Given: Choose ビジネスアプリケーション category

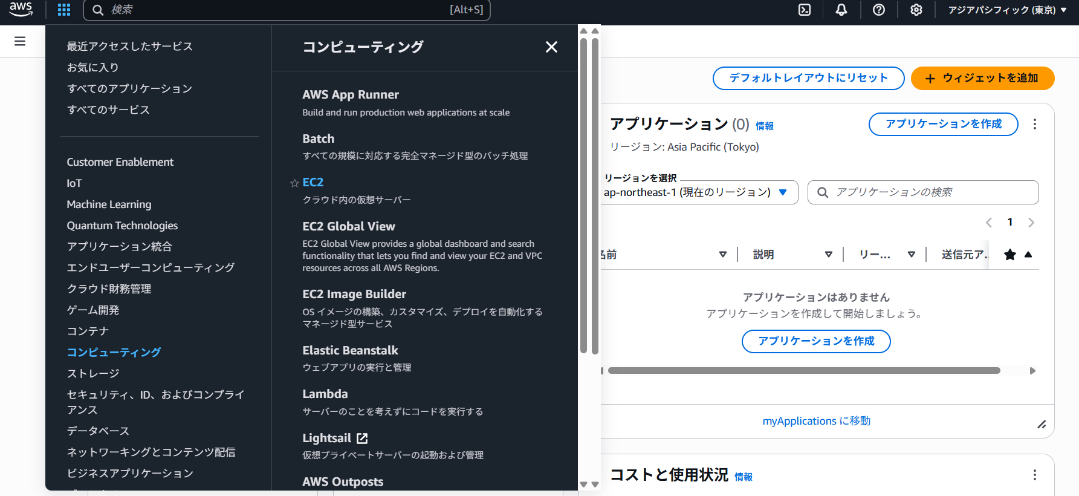Looking at the screenshot, I should coord(130,474).
